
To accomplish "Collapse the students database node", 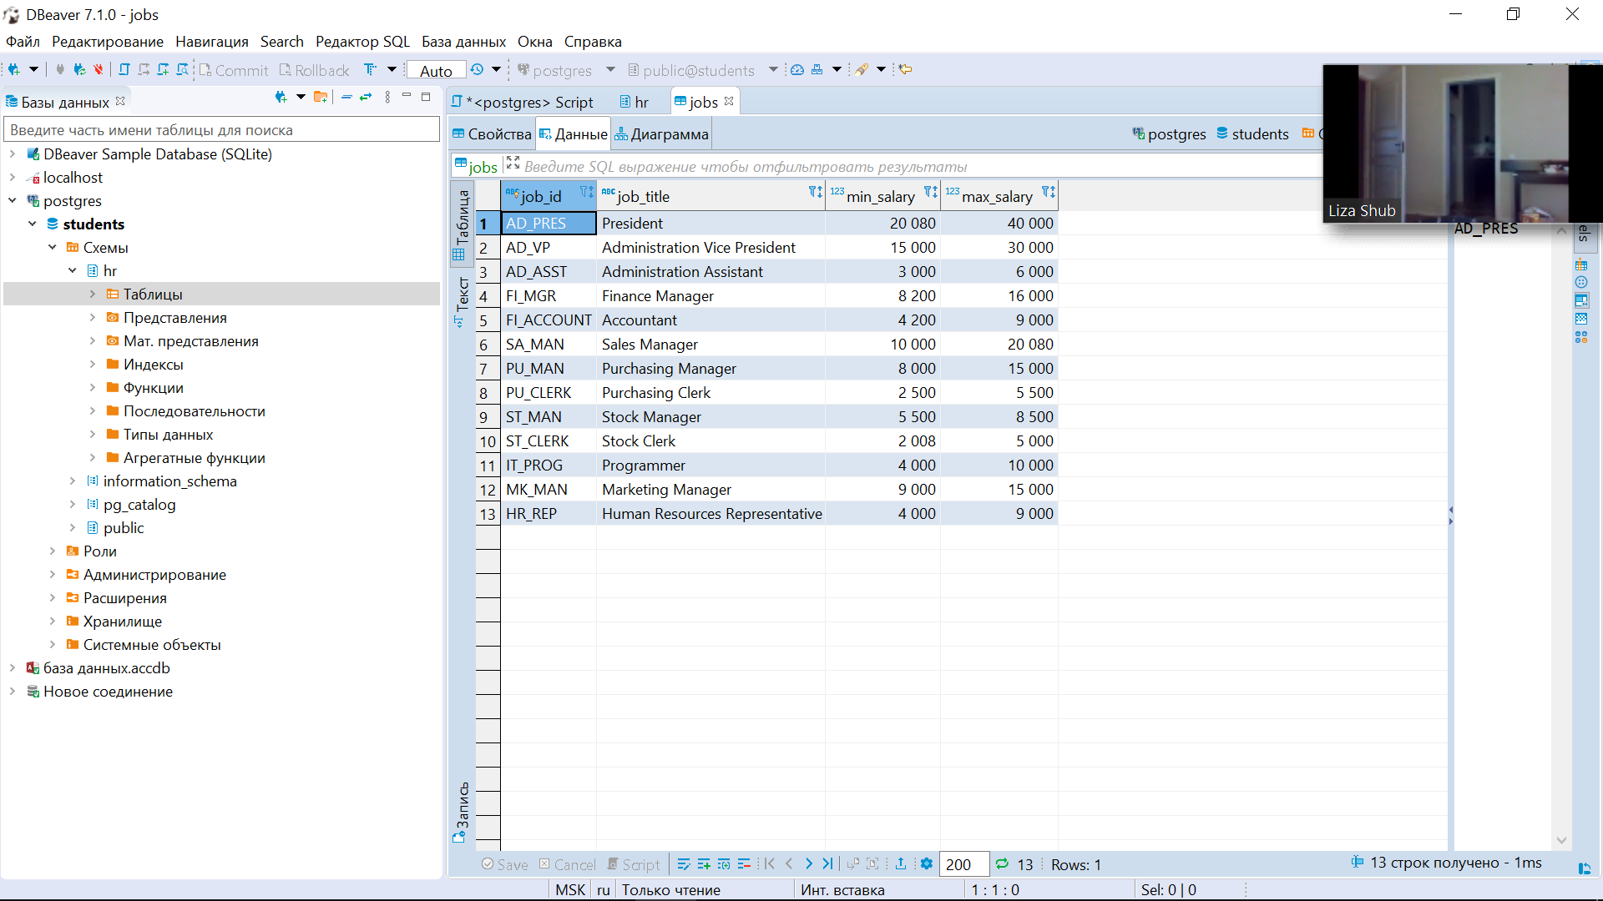I will pos(33,224).
